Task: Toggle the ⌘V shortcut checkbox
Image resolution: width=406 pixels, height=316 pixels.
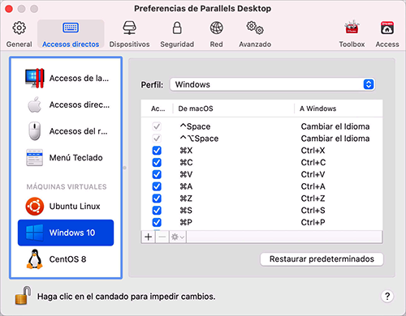Action: tap(157, 174)
